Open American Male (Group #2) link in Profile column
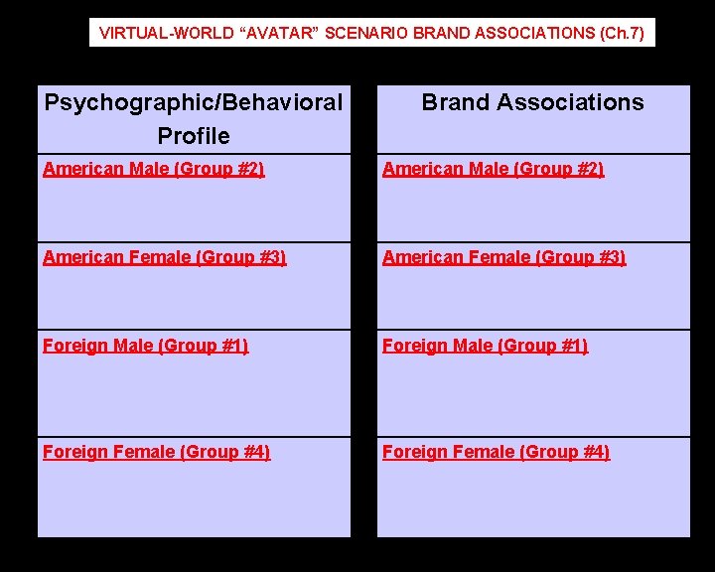 154,169
